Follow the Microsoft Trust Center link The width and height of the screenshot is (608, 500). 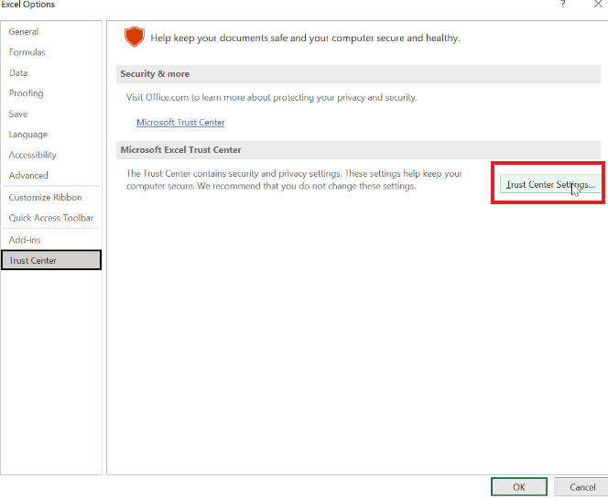tap(180, 123)
